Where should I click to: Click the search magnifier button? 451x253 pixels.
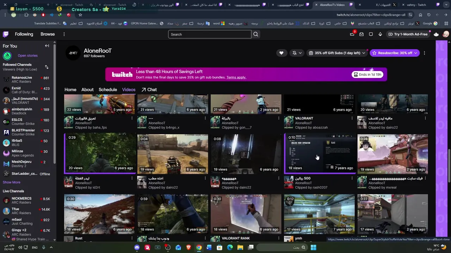click(x=256, y=34)
